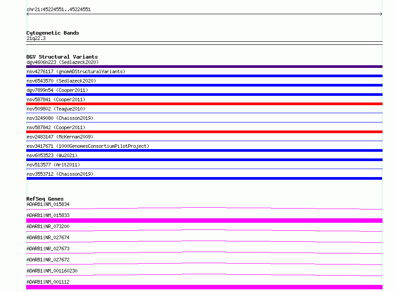The width and height of the screenshot is (395, 292).
Task: Open variant nsv6543570 (Sedlazeck2020)
Action: tap(61, 81)
